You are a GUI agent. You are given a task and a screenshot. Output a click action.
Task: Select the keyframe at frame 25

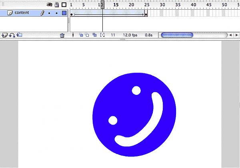(x=146, y=14)
